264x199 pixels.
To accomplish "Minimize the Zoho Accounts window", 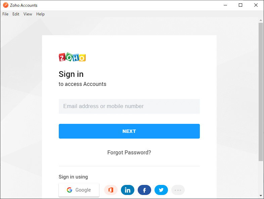I will point(225,5).
